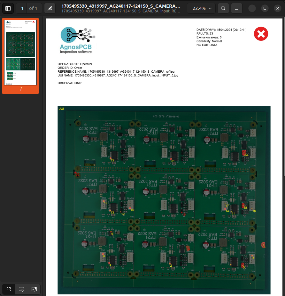This screenshot has height=296, width=285.
Task: Switch to annotations view in sidebar
Action: pos(21,289)
